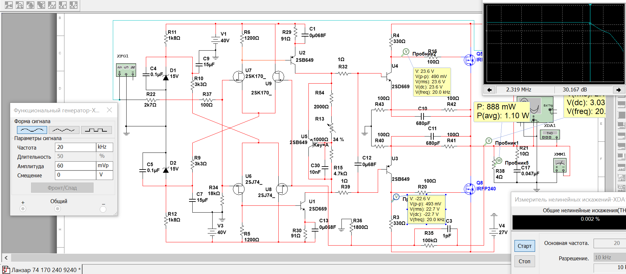
Task: Open the XDA1 distortion analyzer instrument
Action: pos(550,134)
